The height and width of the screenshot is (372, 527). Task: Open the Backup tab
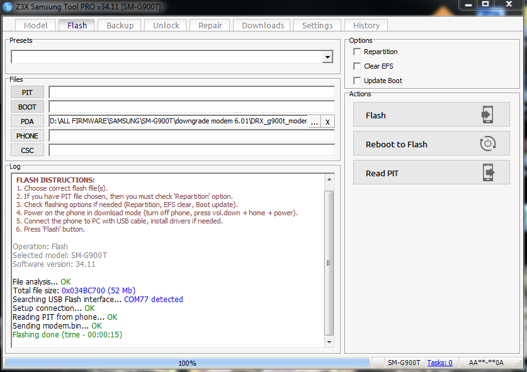120,26
